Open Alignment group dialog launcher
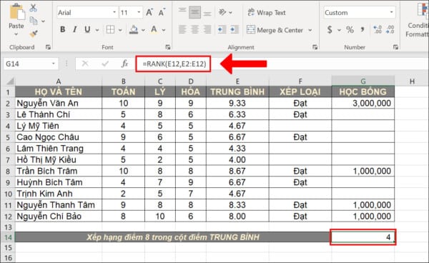 click(x=315, y=47)
